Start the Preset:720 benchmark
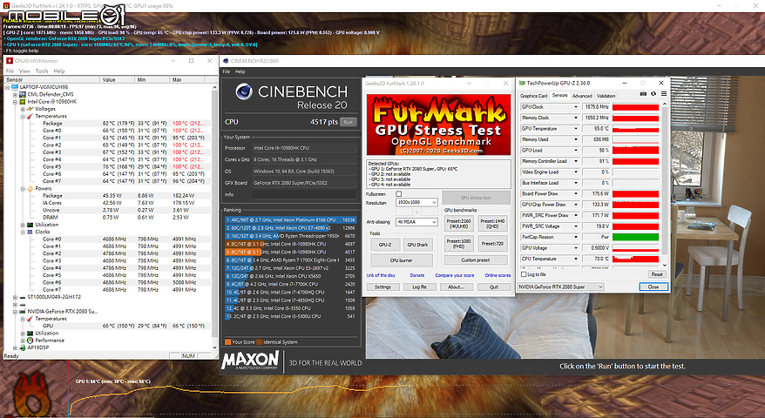 493,243
